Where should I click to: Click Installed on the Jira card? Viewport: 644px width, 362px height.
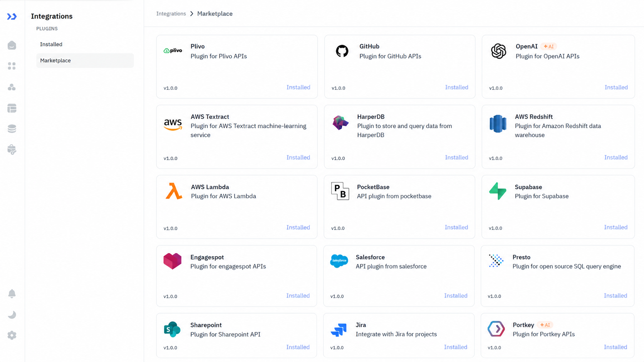[x=456, y=347]
